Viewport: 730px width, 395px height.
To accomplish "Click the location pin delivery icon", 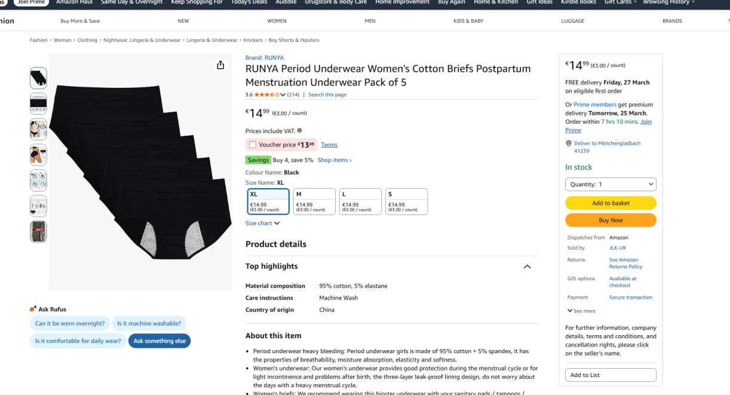I will point(569,143).
